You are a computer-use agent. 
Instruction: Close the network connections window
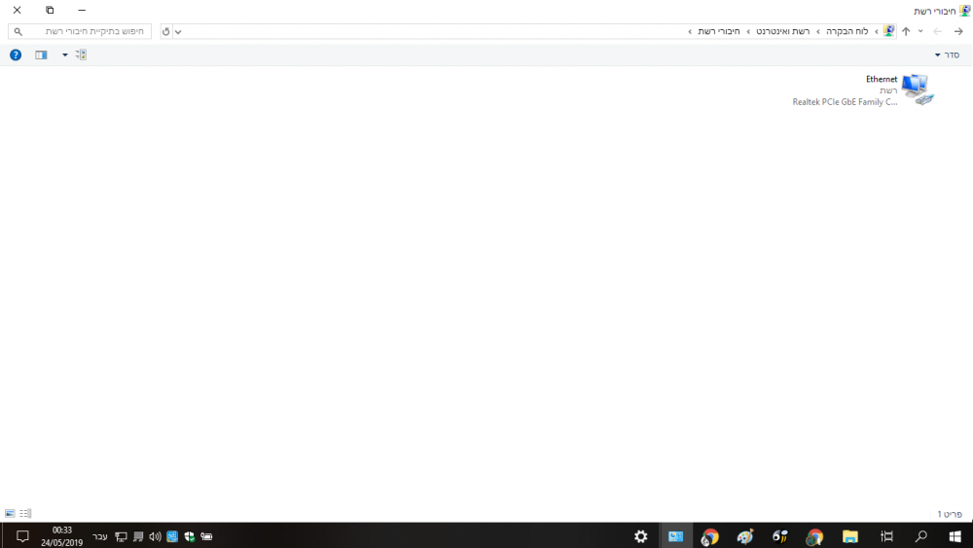(17, 10)
